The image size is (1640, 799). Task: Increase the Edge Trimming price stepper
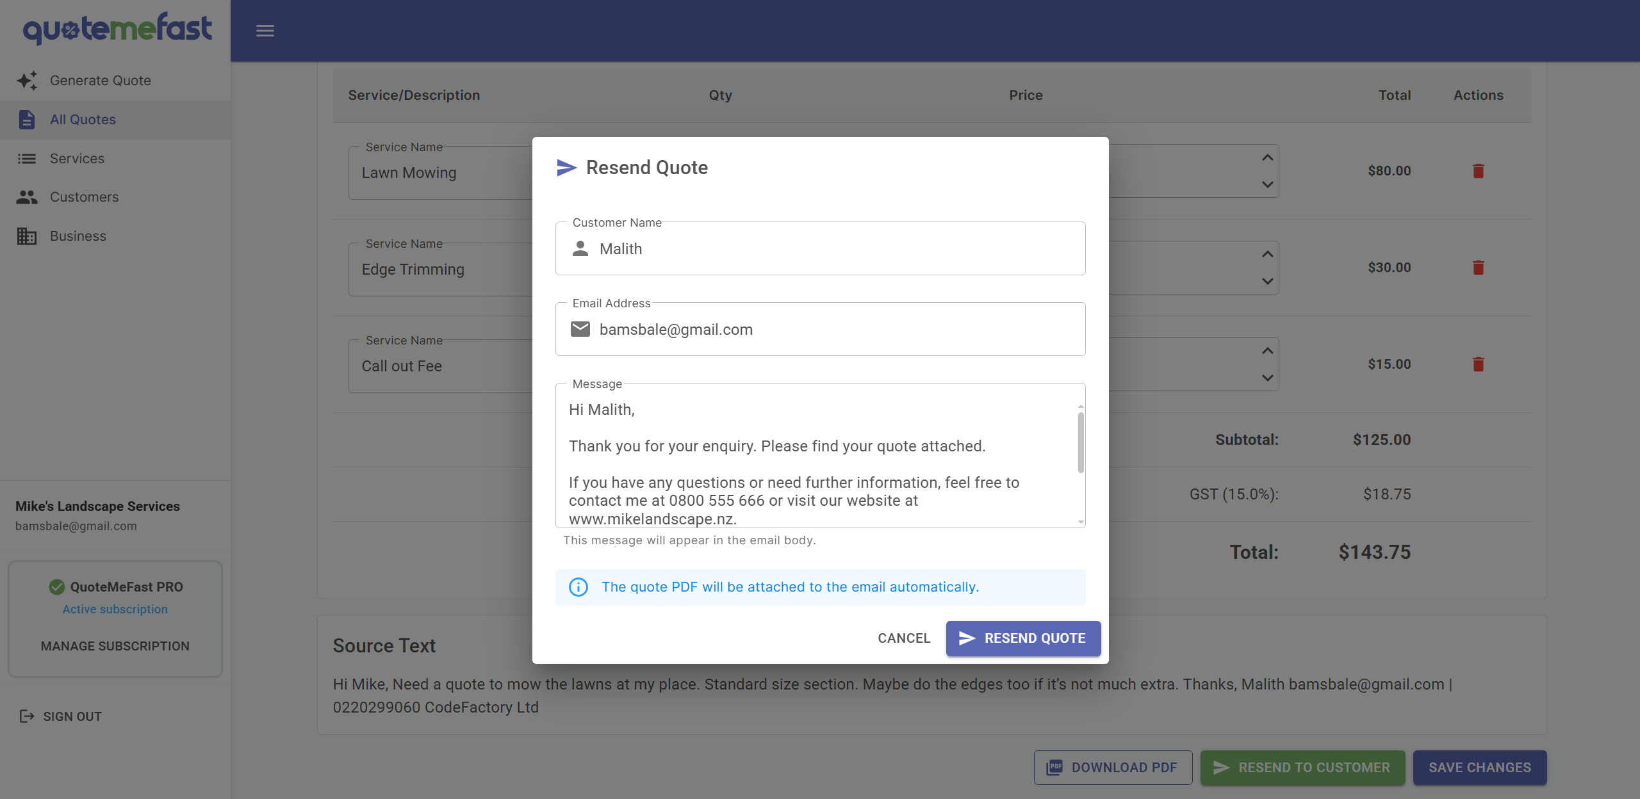pos(1267,254)
